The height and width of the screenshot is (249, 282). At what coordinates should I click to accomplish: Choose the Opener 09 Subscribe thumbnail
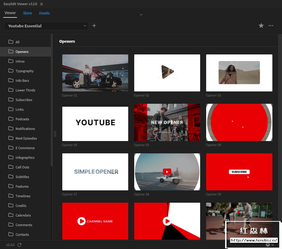click(x=239, y=172)
